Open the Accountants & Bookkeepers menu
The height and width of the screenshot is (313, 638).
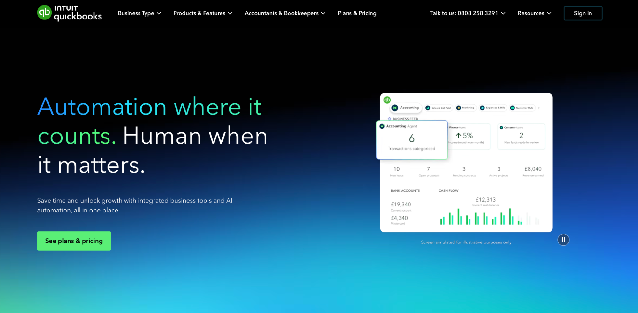285,13
